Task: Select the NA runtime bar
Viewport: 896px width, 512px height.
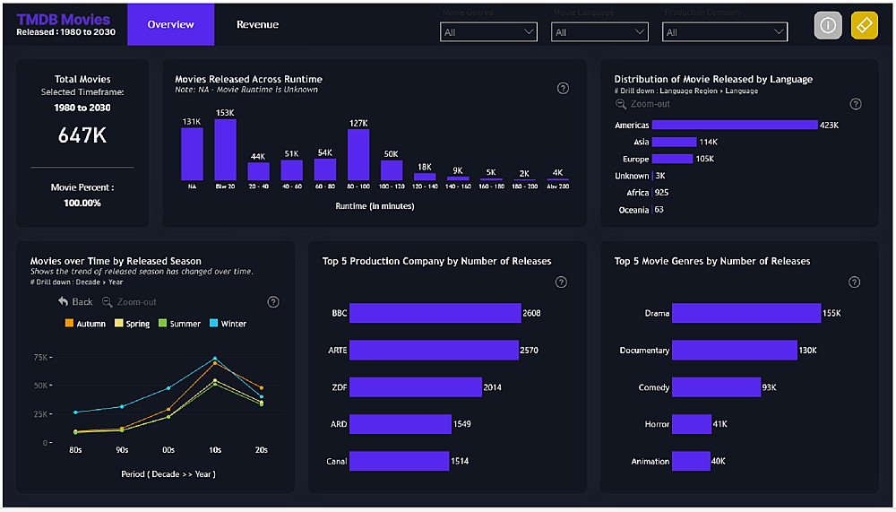Action: (192, 154)
